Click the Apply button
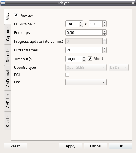Image resolution: width=136 pixels, height=153 pixels. click(x=70, y=146)
